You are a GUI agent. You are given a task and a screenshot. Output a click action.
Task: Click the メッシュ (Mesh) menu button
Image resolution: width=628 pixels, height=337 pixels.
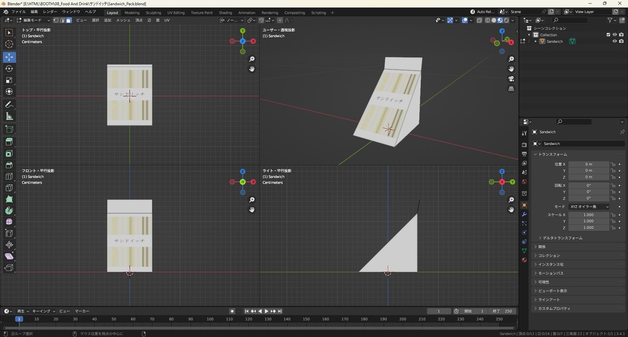click(x=123, y=20)
